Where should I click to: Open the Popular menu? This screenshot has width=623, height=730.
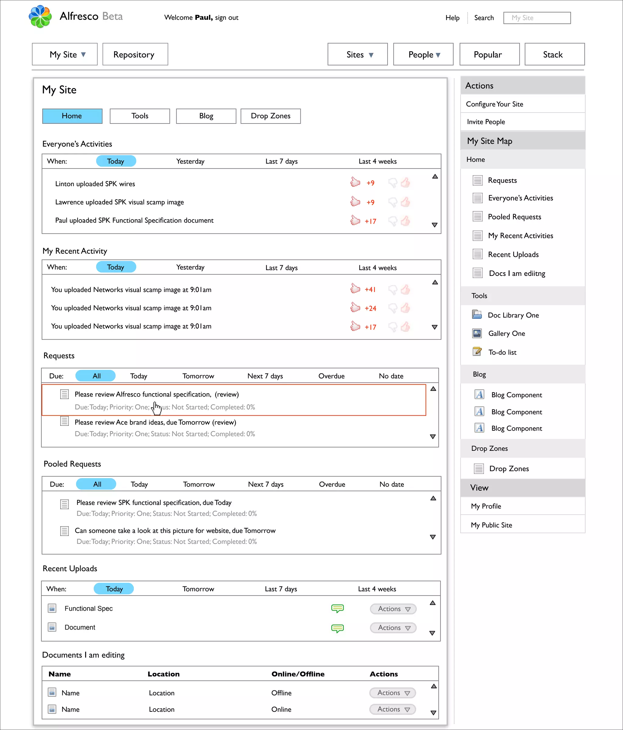pyautogui.click(x=490, y=54)
